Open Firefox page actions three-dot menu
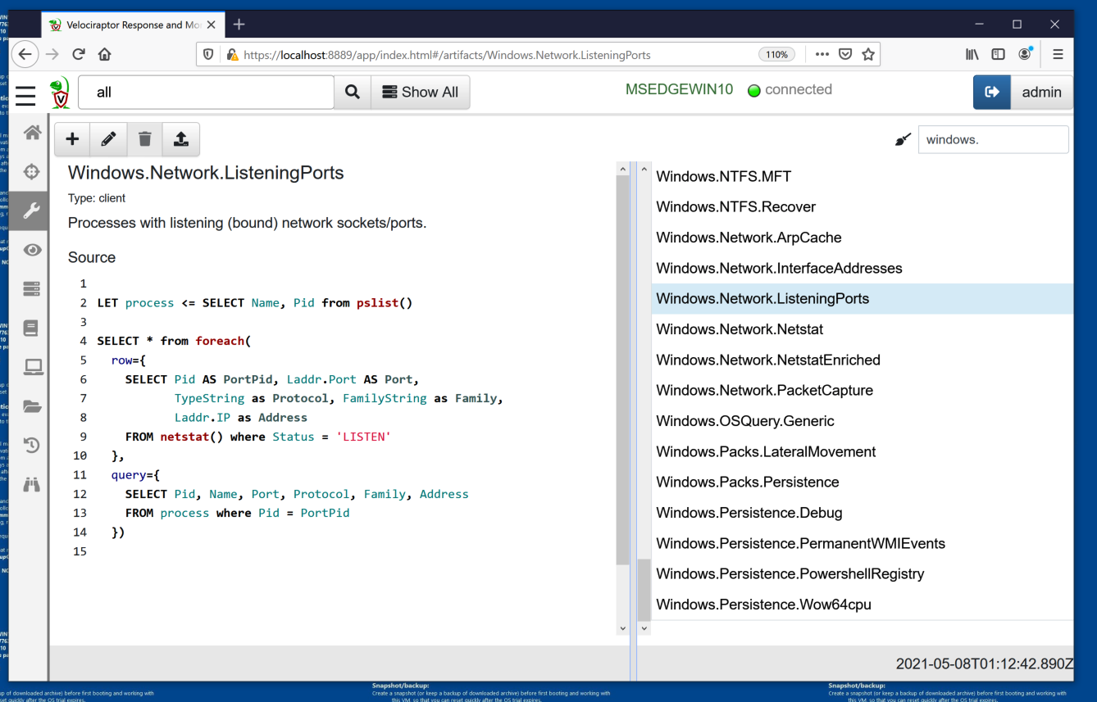1097x702 pixels. [822, 55]
